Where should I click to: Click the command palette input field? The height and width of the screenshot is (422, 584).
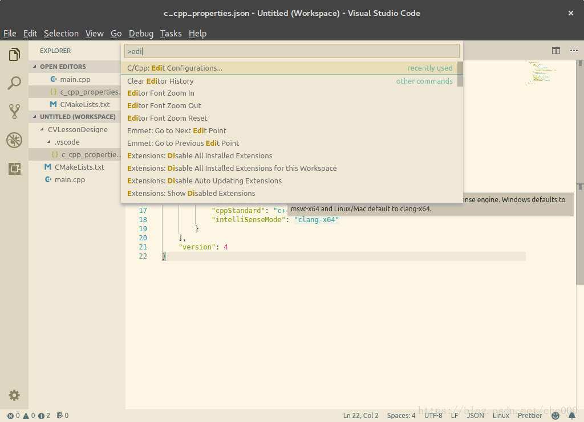coord(291,51)
